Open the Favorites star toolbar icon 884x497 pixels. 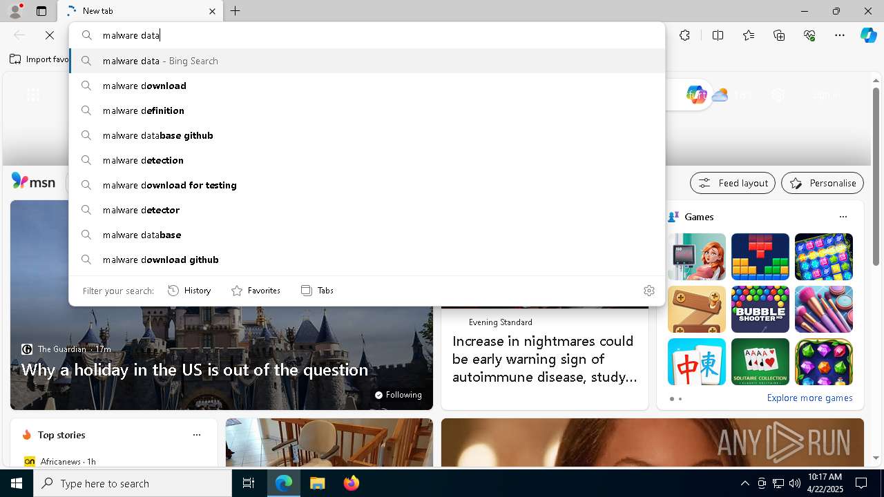tap(749, 35)
